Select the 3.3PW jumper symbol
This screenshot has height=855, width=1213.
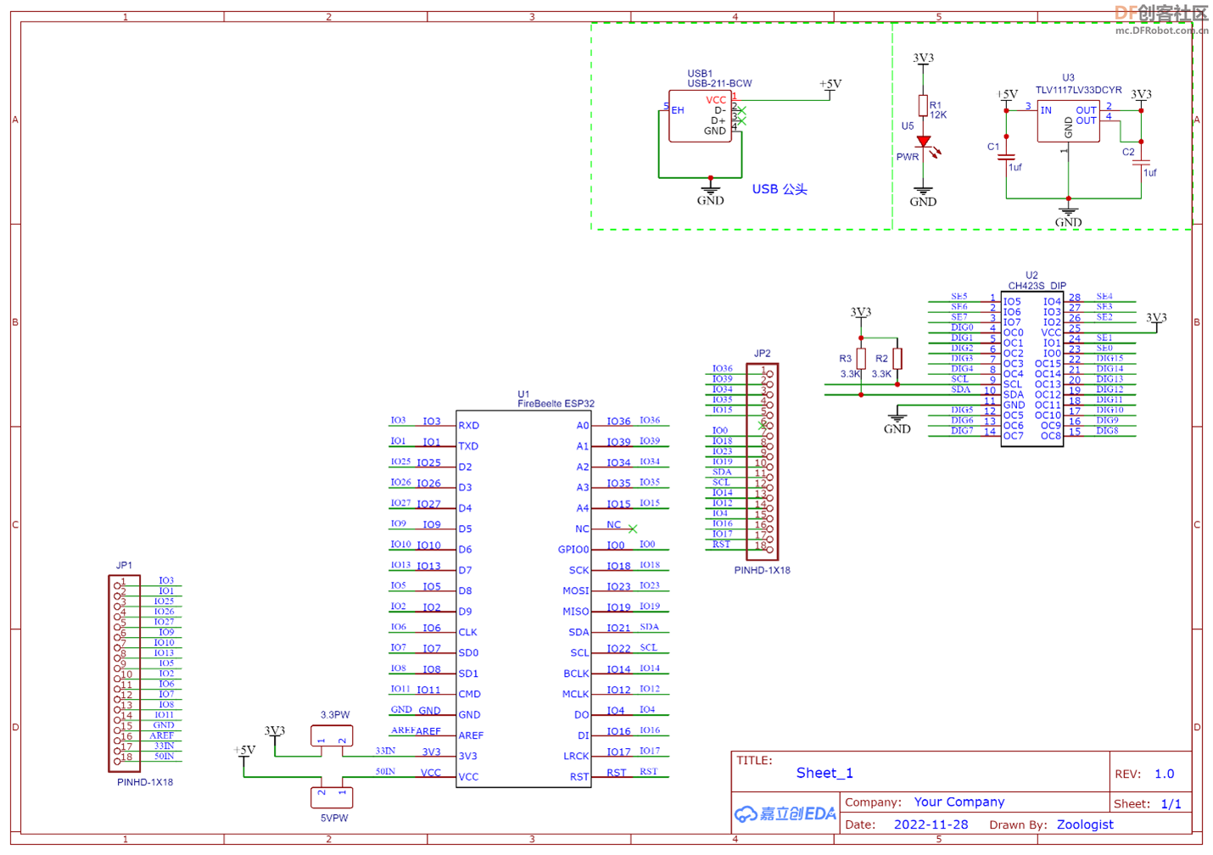[x=332, y=735]
